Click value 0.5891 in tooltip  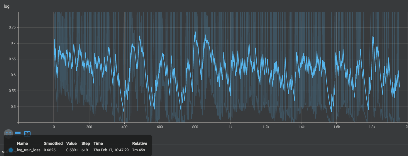coord(72,150)
